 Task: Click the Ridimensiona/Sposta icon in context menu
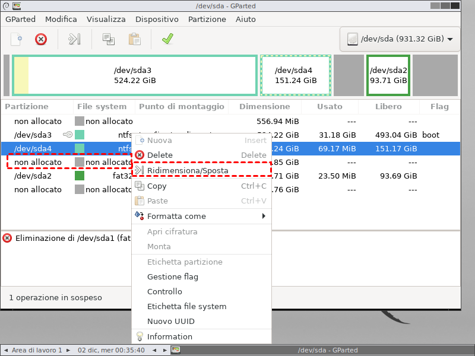(140, 170)
